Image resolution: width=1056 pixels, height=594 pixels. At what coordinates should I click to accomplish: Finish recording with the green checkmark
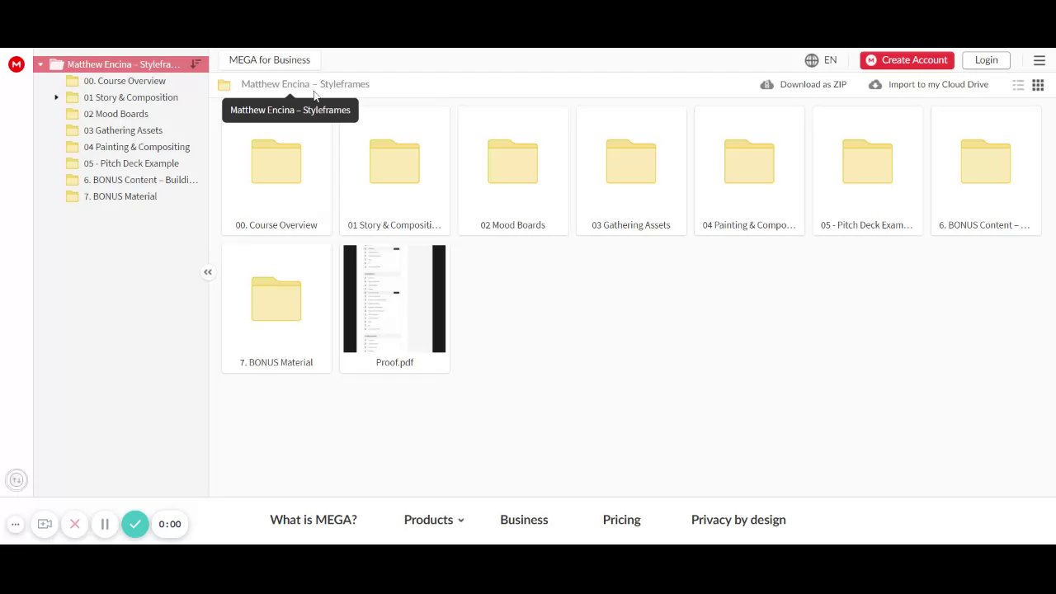point(135,524)
